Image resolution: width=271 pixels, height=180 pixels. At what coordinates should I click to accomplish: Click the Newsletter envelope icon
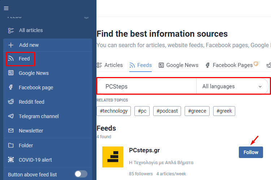(x=11, y=131)
